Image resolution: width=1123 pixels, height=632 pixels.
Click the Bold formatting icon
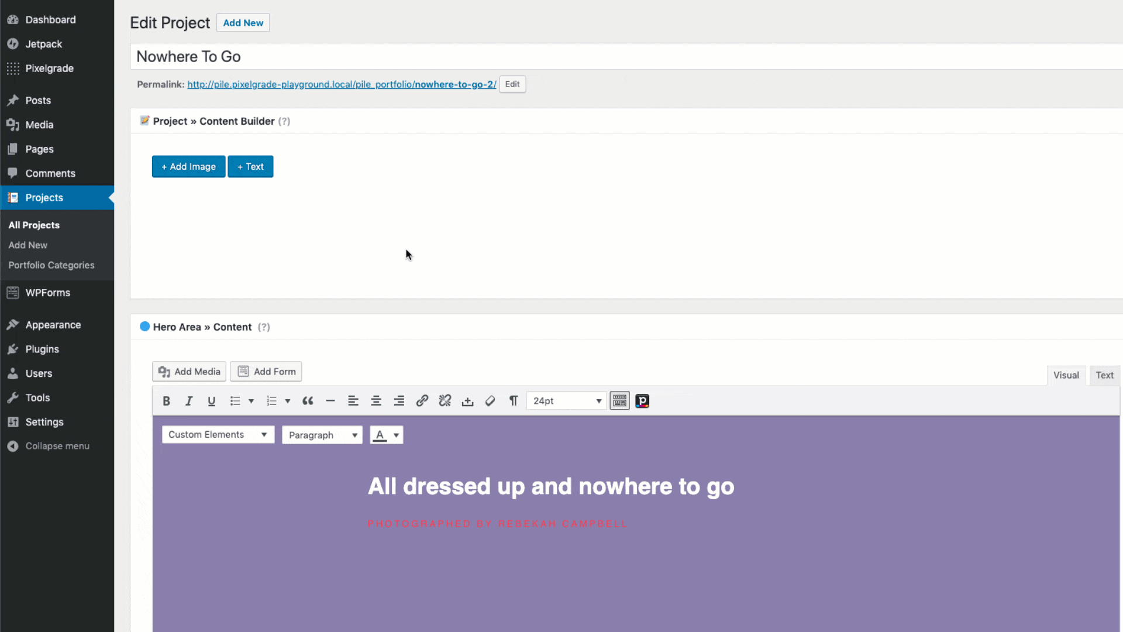166,400
